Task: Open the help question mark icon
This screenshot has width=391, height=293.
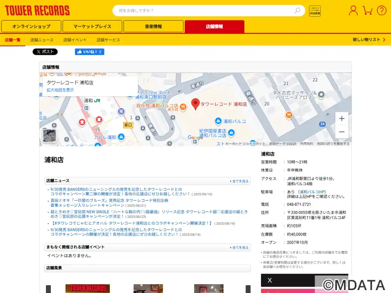Action: (382, 11)
